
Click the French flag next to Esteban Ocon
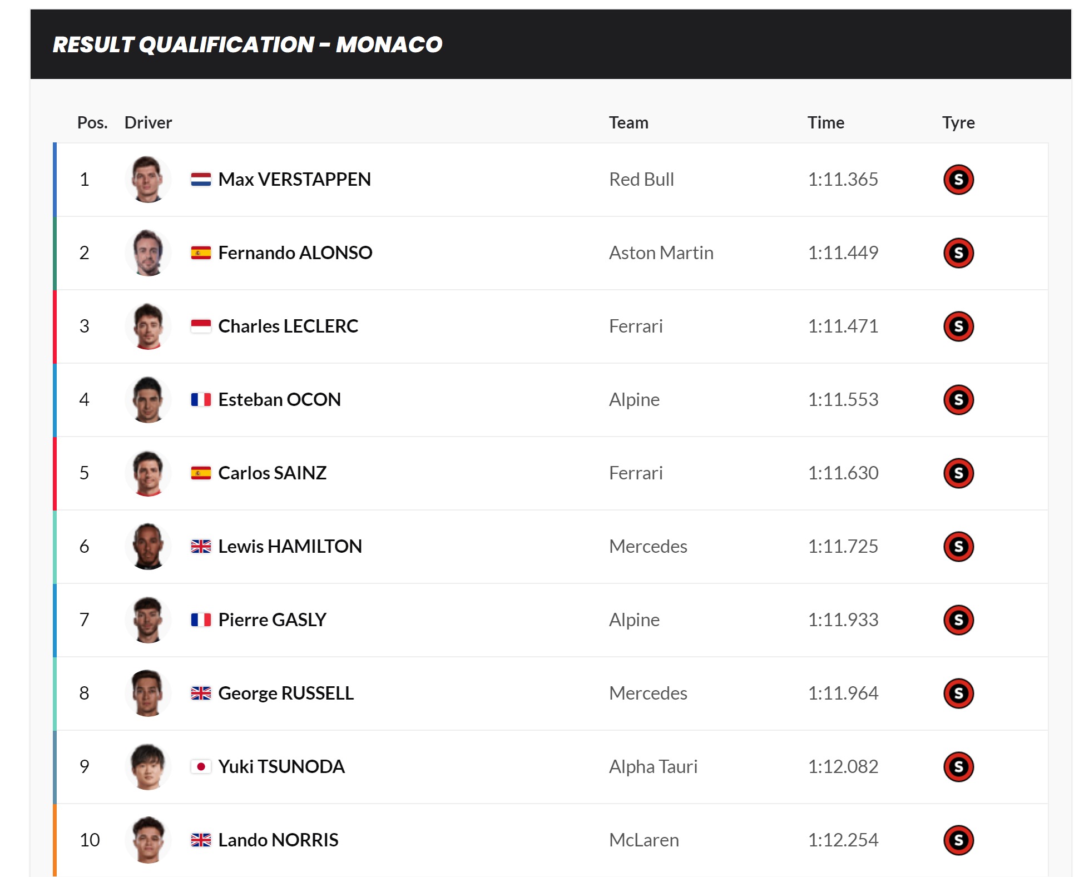point(201,399)
